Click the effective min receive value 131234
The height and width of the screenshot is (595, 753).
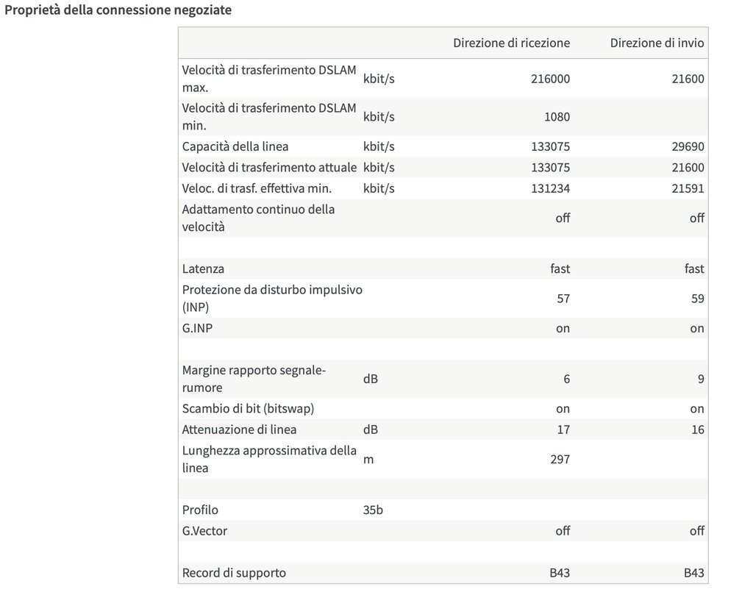point(550,188)
